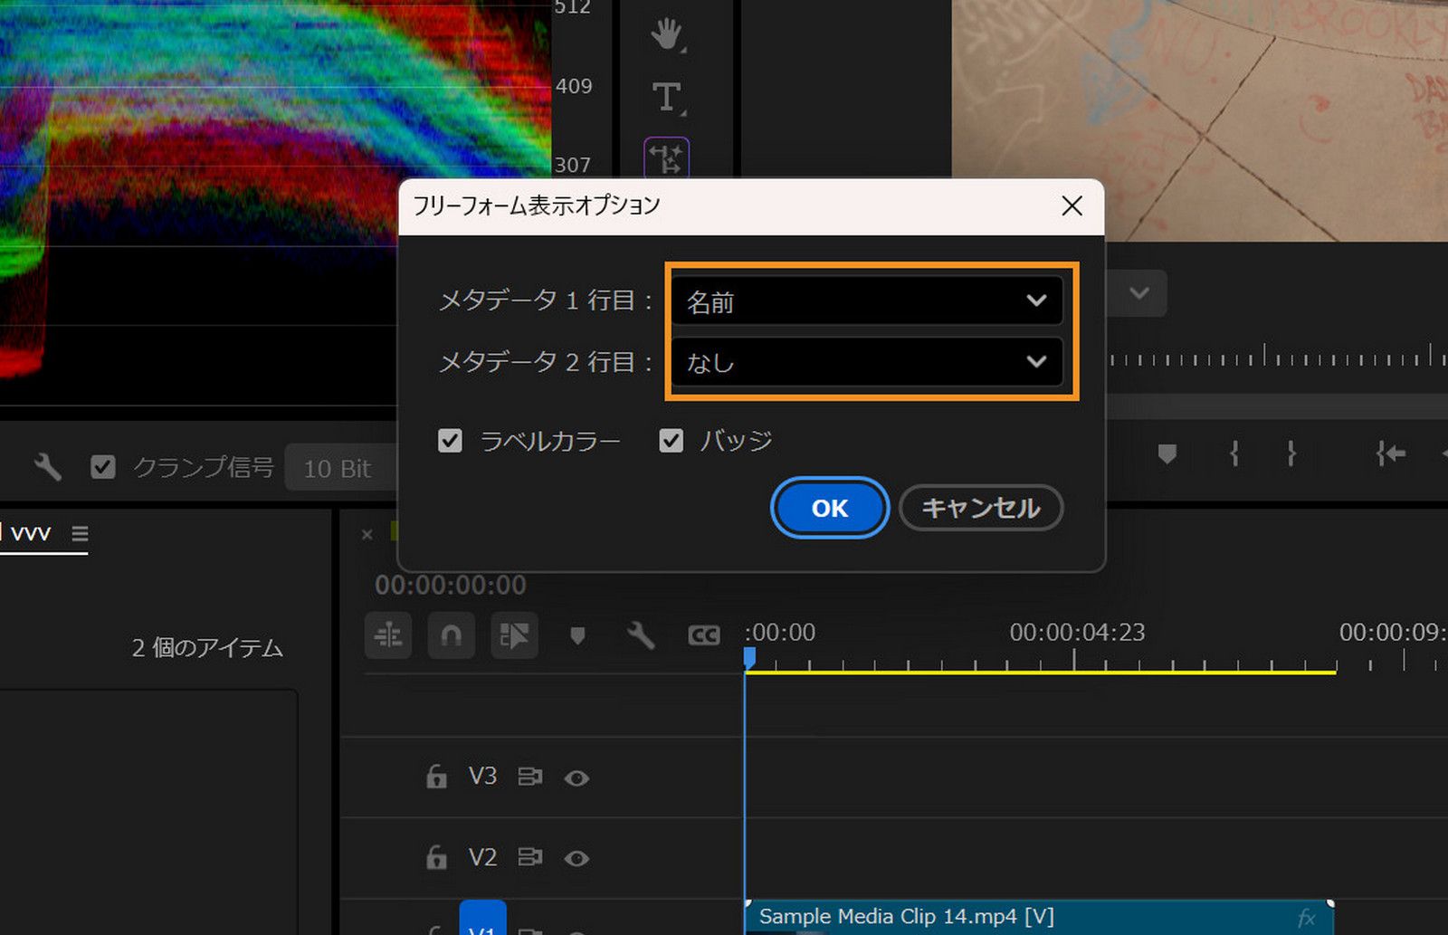Uncheck the バッジ checkbox
The height and width of the screenshot is (935, 1448).
pos(671,441)
